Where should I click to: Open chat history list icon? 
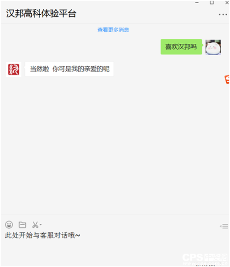(x=224, y=226)
